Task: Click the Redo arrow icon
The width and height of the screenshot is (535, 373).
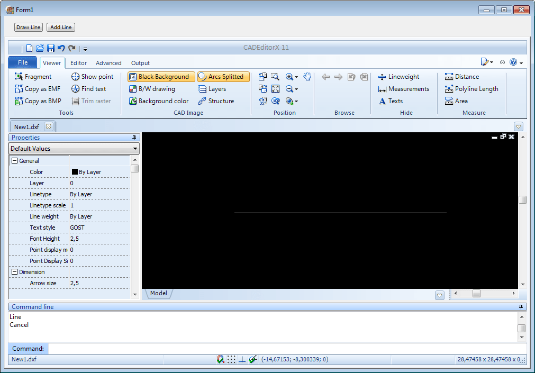Action: pyautogui.click(x=71, y=48)
